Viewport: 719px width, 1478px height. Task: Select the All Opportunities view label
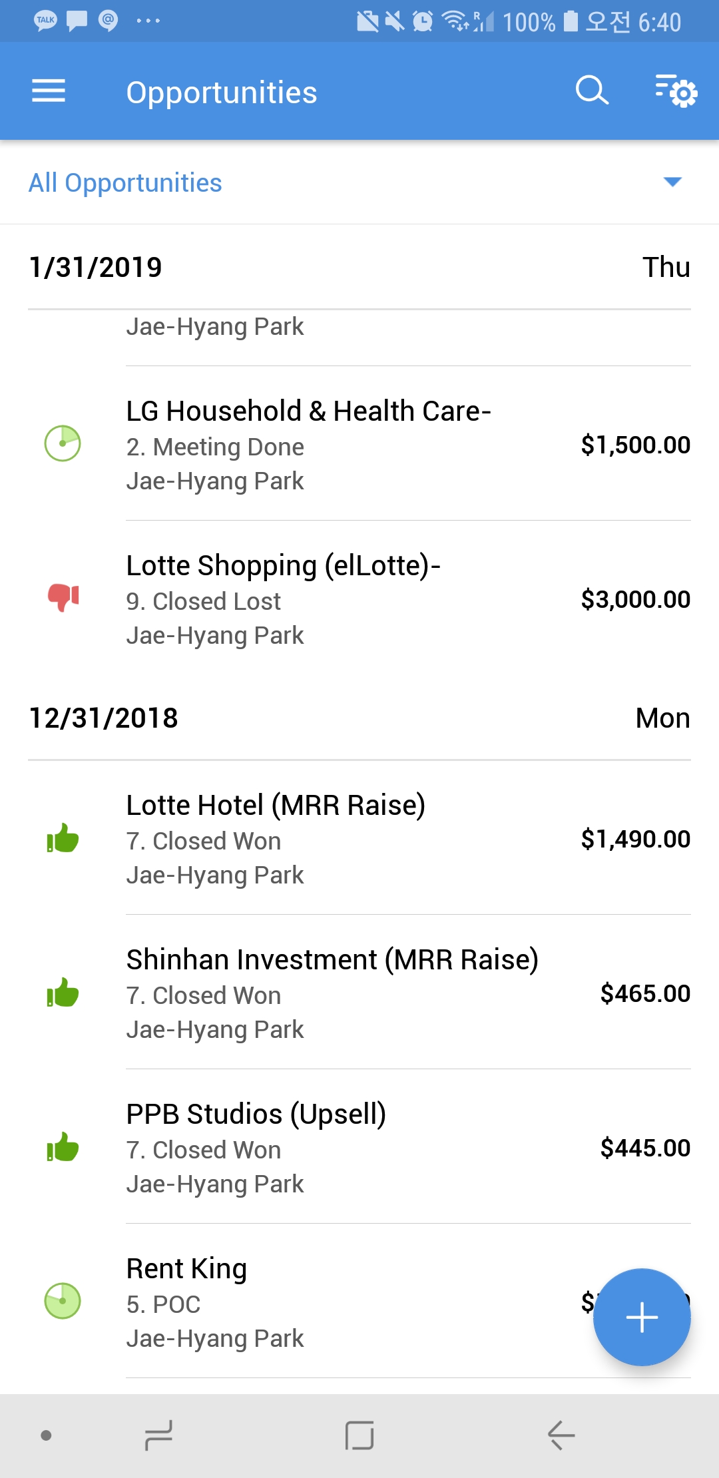(125, 183)
